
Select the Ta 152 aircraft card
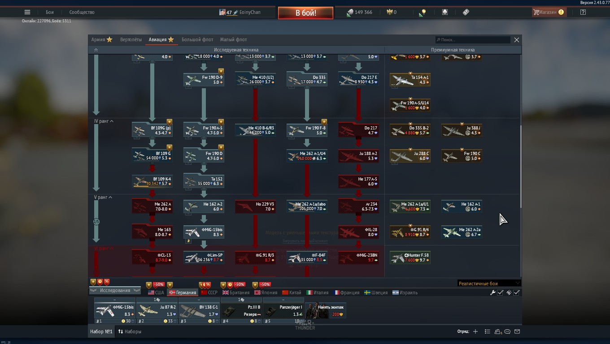click(204, 181)
